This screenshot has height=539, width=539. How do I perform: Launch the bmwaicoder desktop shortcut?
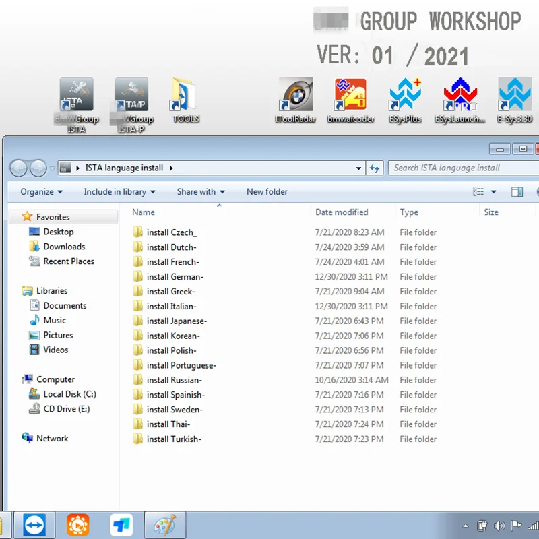[x=350, y=100]
